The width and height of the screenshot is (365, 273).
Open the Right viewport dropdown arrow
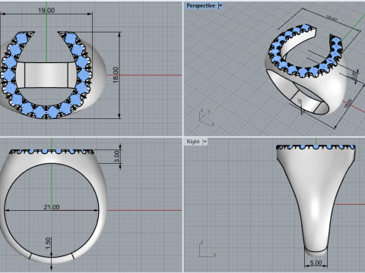205,142
